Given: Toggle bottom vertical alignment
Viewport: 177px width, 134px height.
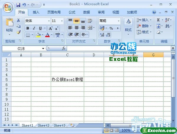Looking at the screenshot, I should (x=83, y=21).
